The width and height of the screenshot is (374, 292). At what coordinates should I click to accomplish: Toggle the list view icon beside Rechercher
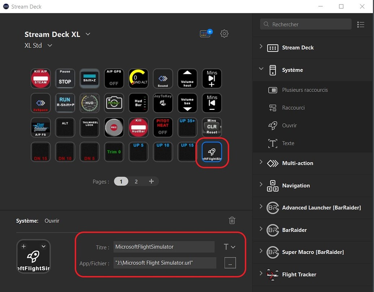361,24
